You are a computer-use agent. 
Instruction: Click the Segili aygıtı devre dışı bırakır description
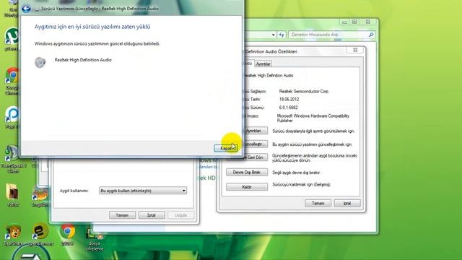coord(296,173)
